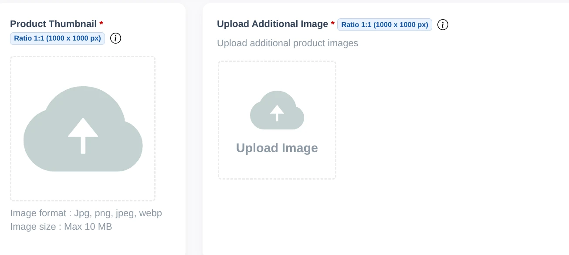Click the red asterisk next to Product Thumbnail

point(101,24)
